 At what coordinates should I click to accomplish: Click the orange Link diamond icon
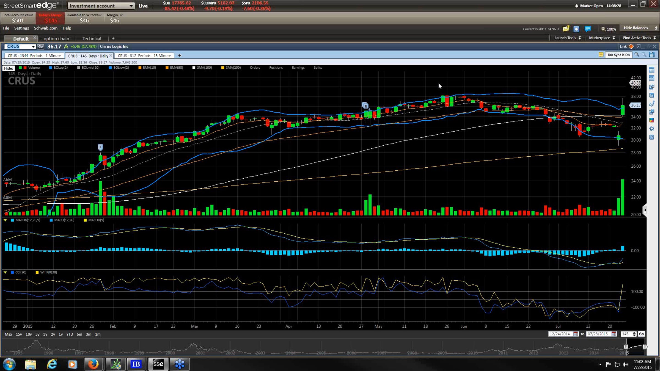point(631,46)
